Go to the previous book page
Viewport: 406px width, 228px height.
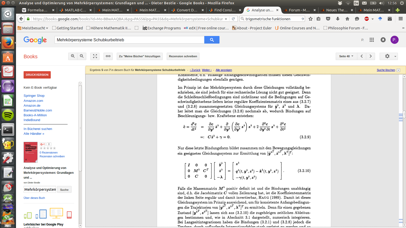pyautogui.click(x=362, y=56)
